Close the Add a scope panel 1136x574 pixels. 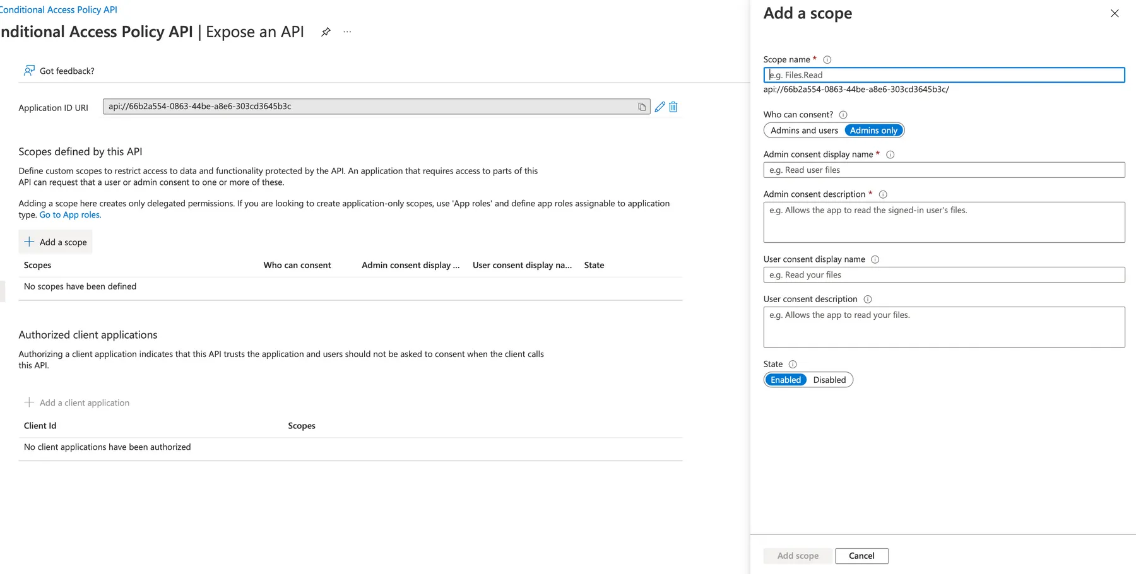tap(1115, 13)
